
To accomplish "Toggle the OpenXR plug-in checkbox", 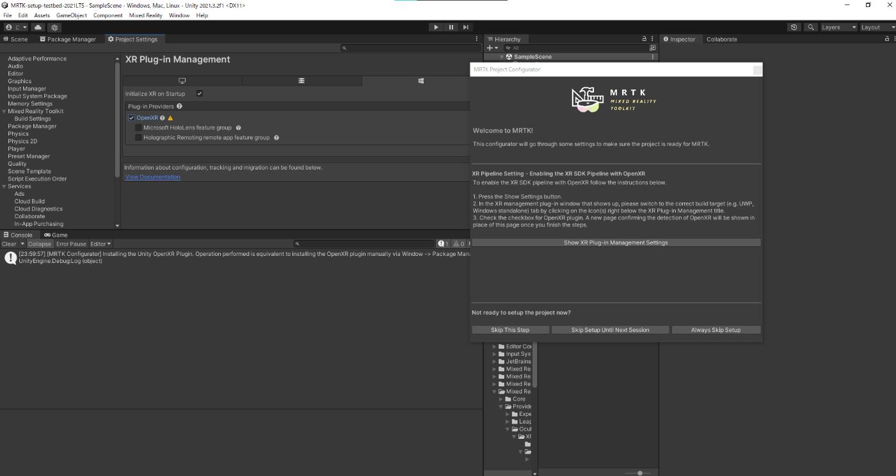I will click(x=131, y=118).
